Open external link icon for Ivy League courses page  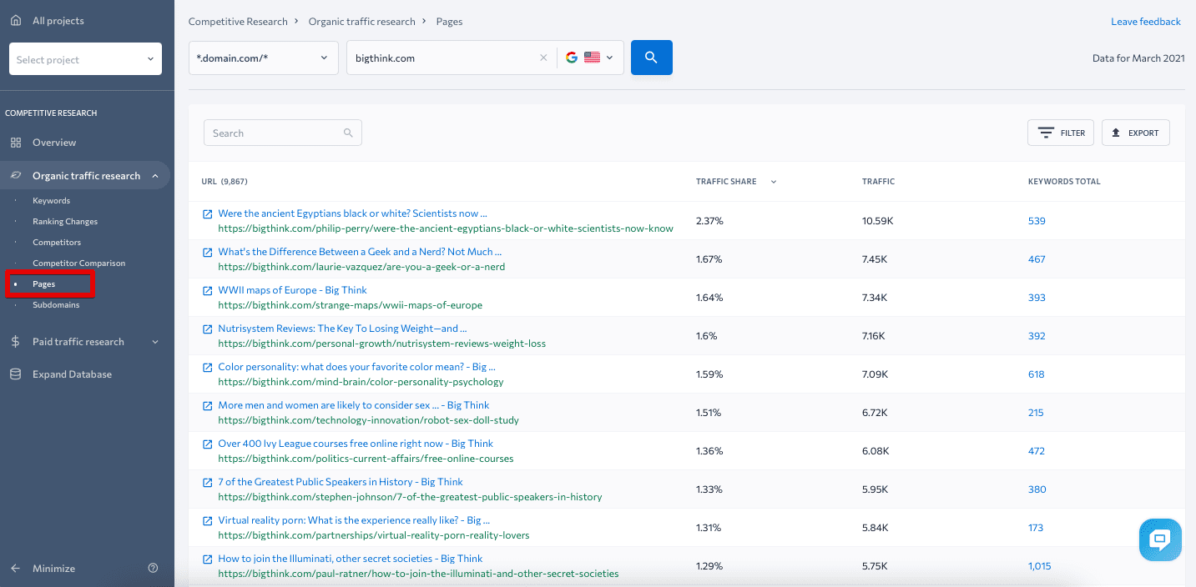[208, 444]
